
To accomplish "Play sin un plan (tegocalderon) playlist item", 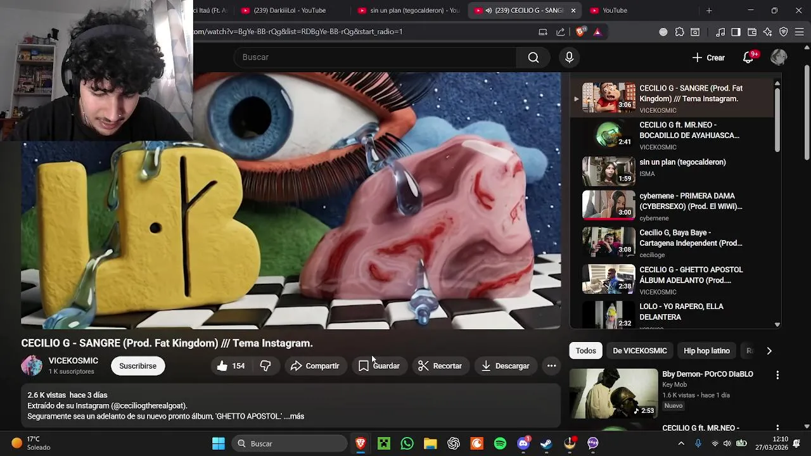I will (672, 172).
